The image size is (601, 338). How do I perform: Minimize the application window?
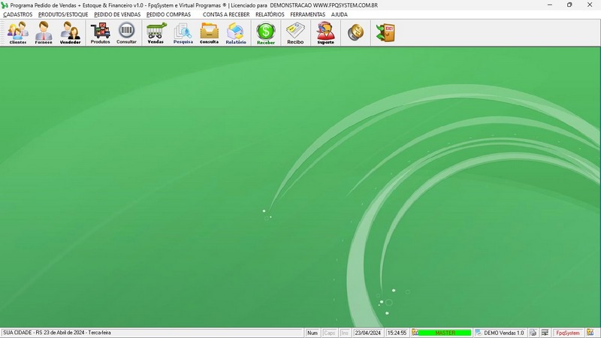(x=550, y=5)
